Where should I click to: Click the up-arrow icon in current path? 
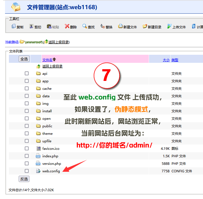46,41
